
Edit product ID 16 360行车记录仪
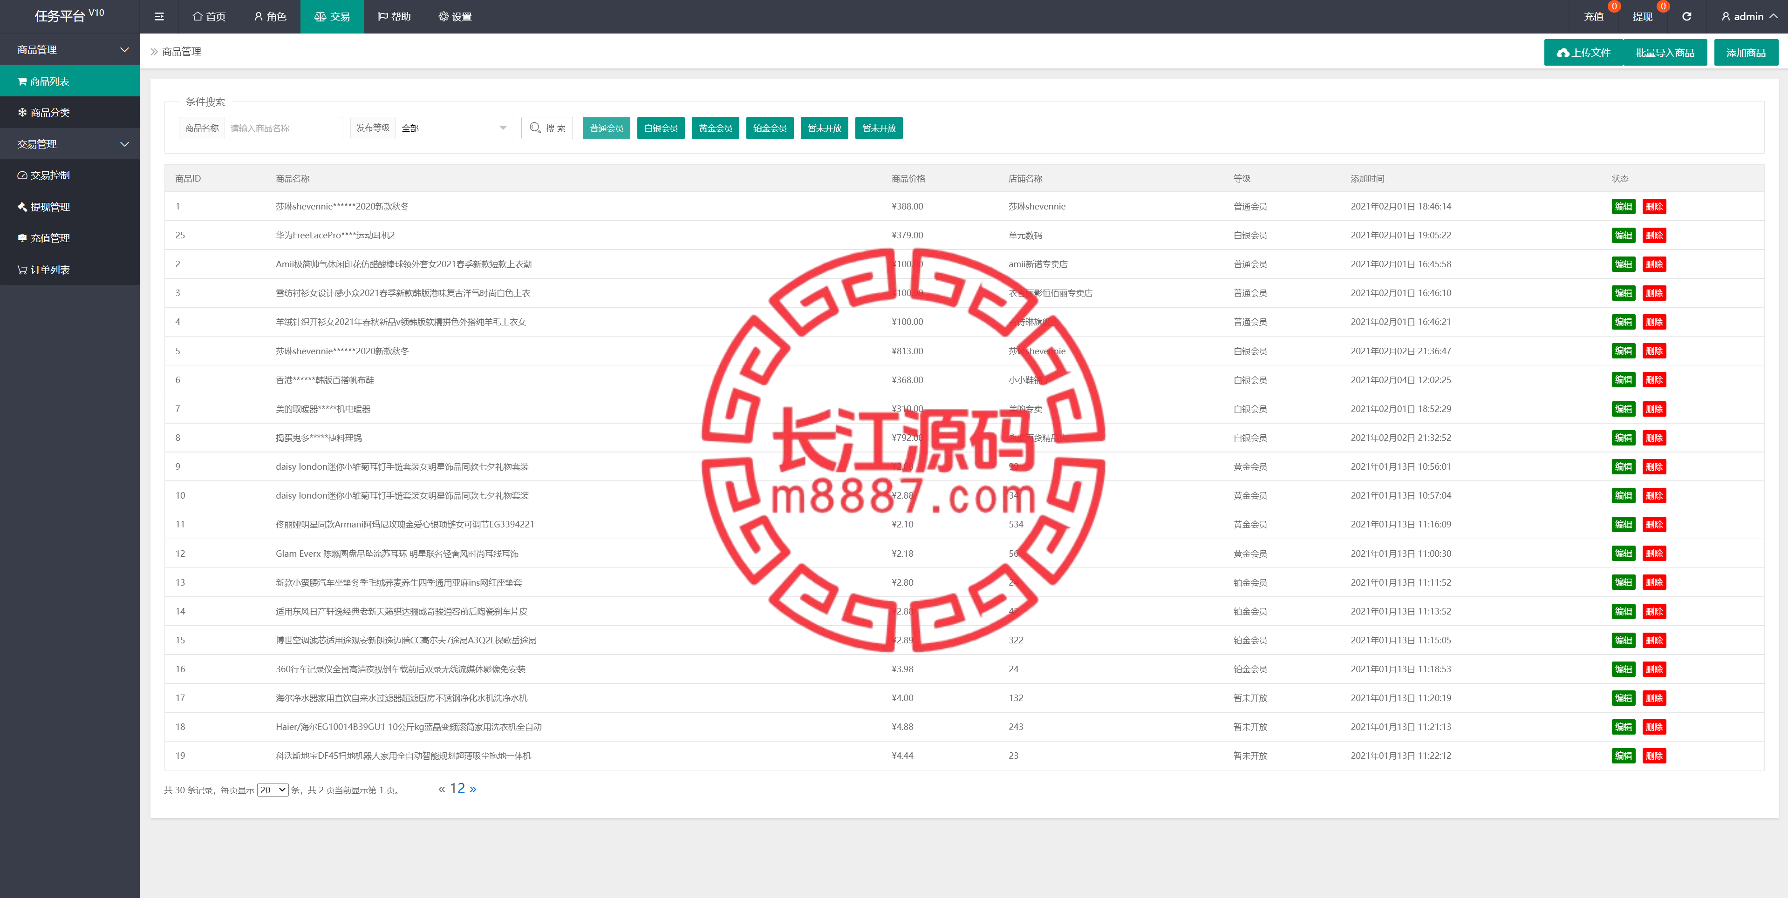pyautogui.click(x=1623, y=669)
